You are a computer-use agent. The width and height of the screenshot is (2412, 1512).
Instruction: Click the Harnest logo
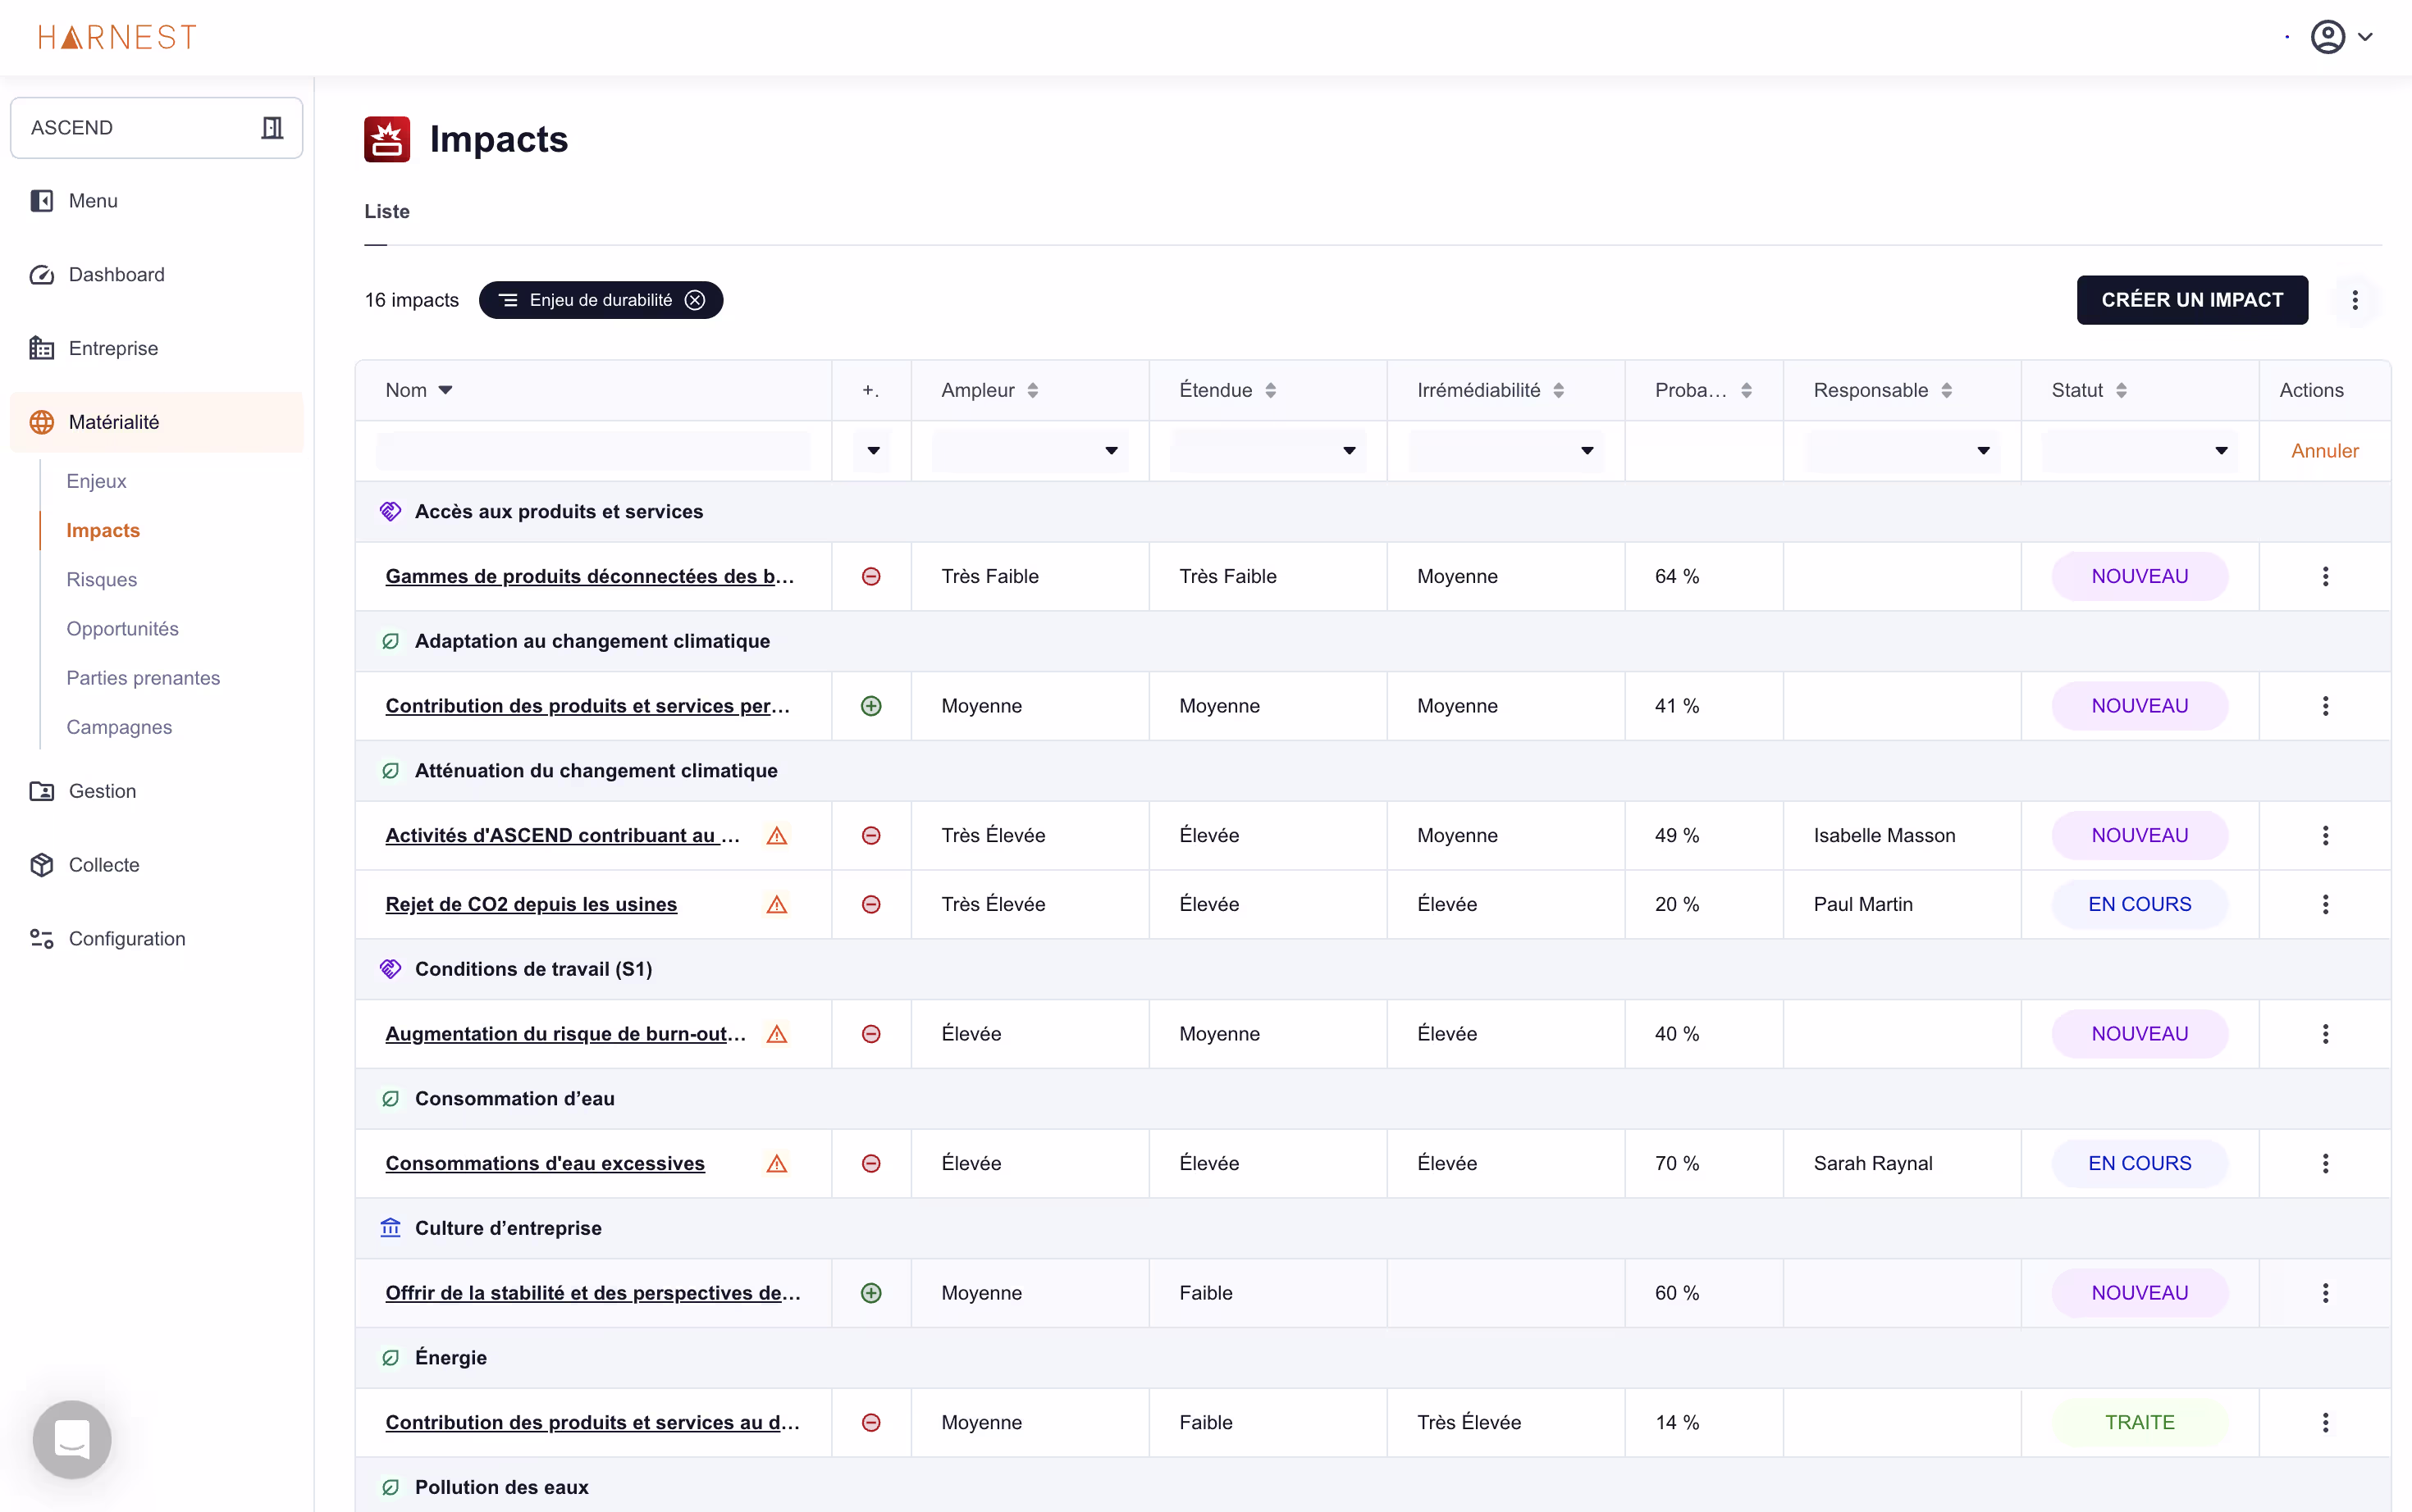(117, 37)
